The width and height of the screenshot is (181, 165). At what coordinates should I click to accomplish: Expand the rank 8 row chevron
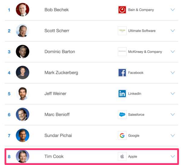tap(173, 157)
